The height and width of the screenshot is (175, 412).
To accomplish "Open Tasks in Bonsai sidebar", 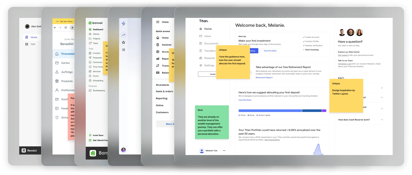I will [x=93, y=43].
